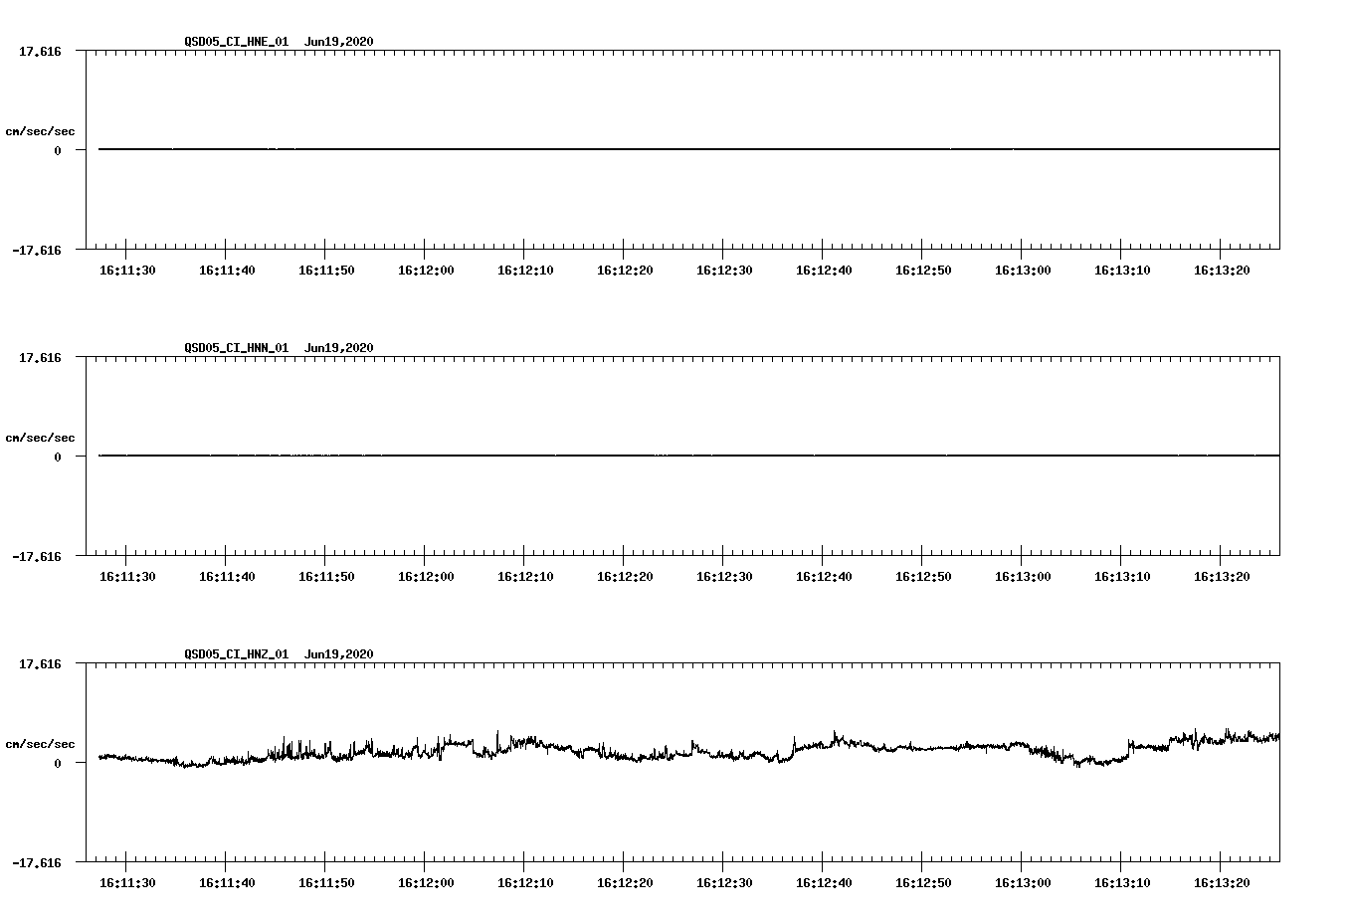Click 16:12:30 time label under HNE plot
Image resolution: width=1351 pixels, height=919 pixels.
(724, 271)
